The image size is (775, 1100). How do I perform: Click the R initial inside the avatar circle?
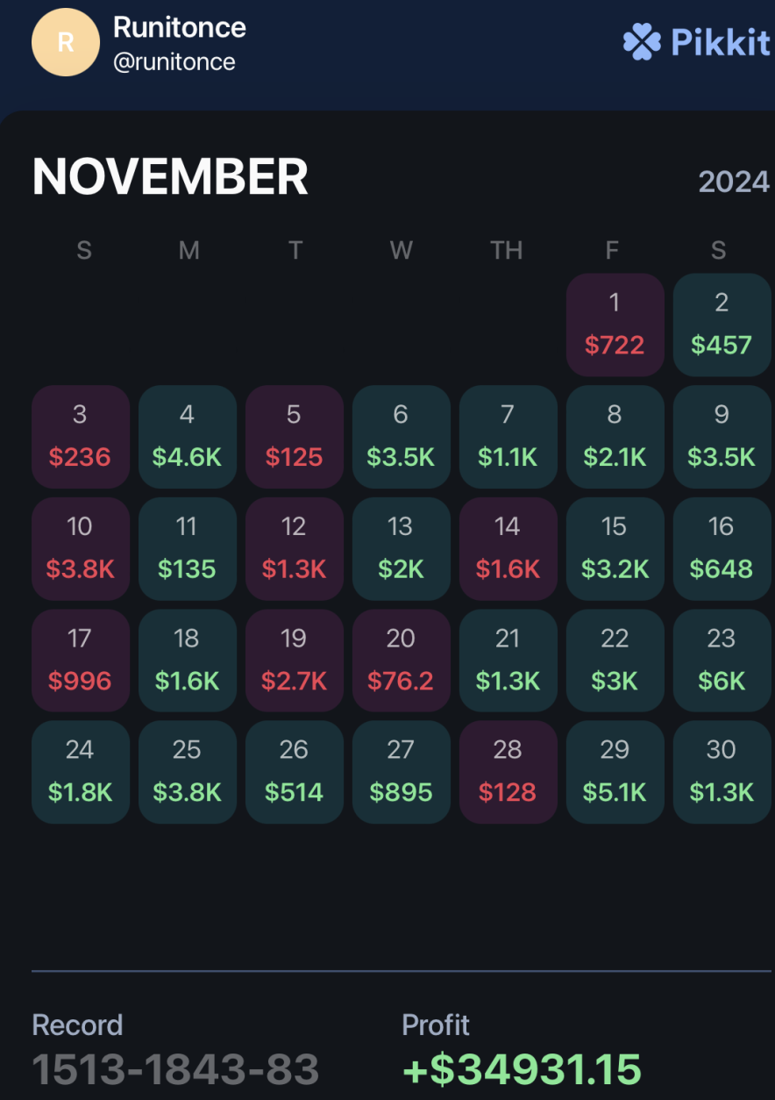tap(65, 41)
